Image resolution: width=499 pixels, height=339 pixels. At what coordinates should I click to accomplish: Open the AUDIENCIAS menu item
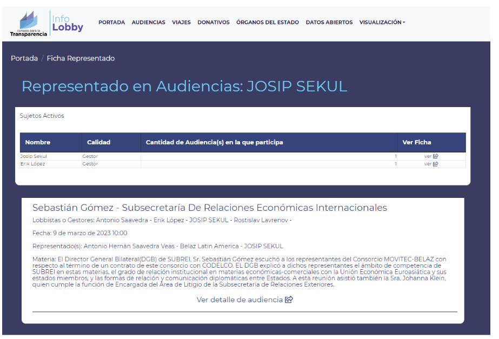pos(148,22)
